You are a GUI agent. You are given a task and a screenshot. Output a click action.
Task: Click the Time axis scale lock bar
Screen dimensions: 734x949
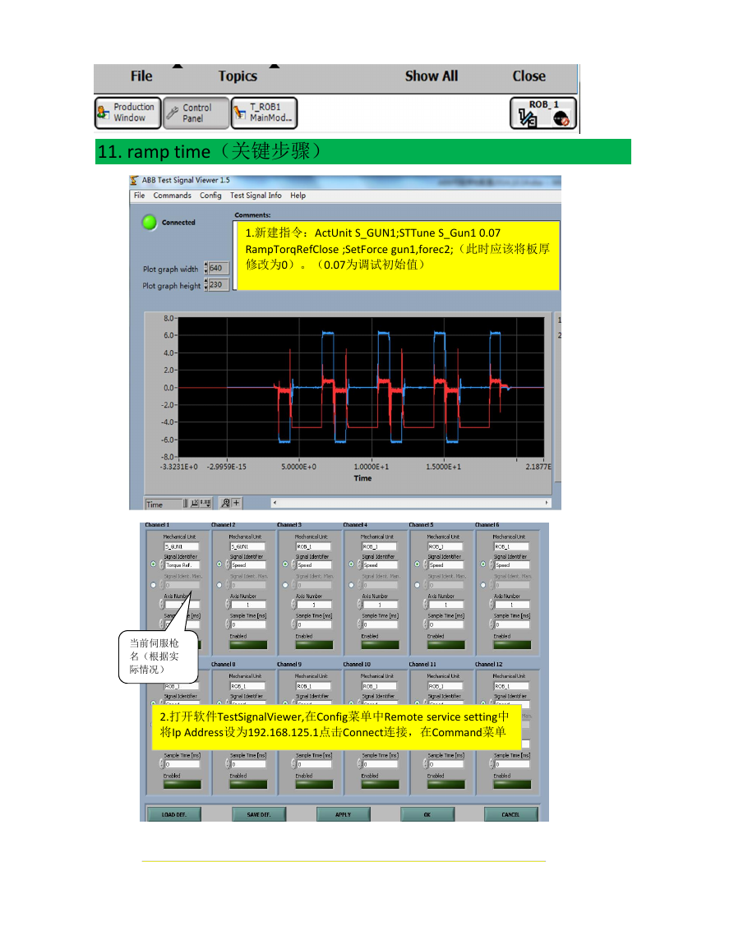185,504
